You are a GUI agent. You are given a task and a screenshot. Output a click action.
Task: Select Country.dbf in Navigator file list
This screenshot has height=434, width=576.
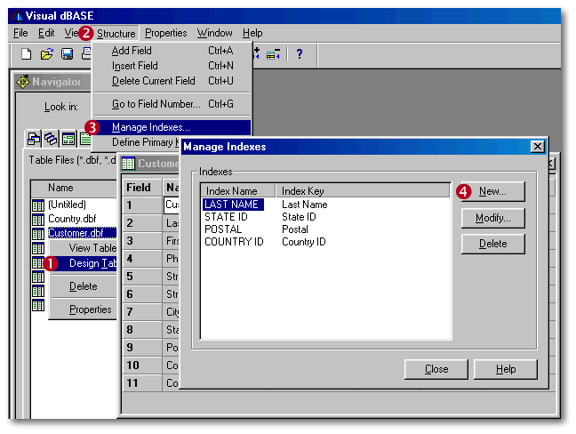(x=72, y=219)
